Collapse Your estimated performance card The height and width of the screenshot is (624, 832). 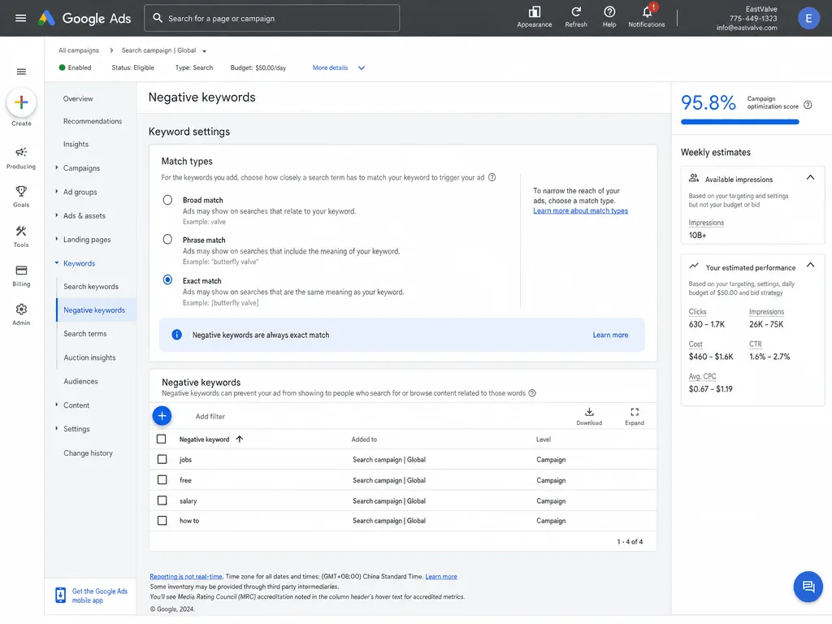pyautogui.click(x=810, y=266)
